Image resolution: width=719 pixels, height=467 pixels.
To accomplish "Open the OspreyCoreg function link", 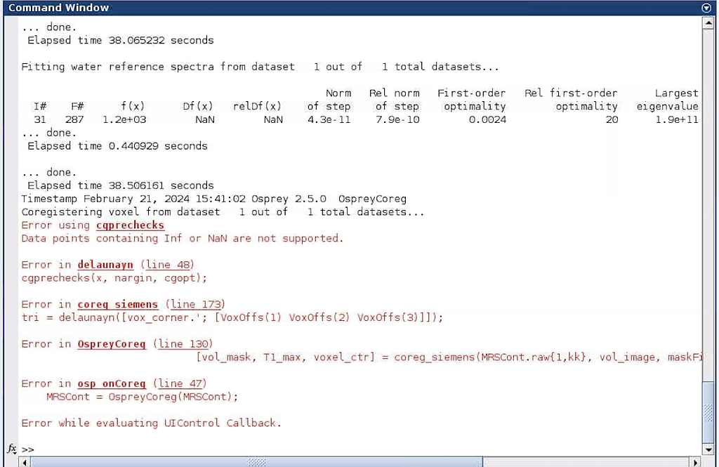I will pyautogui.click(x=112, y=344).
